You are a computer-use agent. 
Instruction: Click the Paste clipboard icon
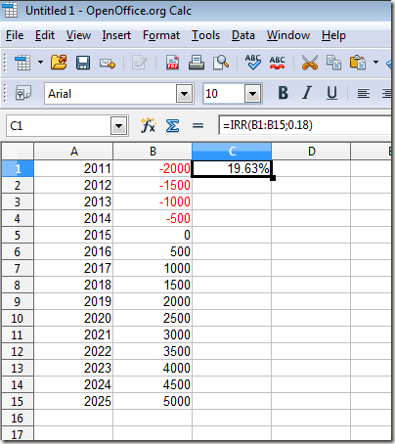click(x=358, y=62)
